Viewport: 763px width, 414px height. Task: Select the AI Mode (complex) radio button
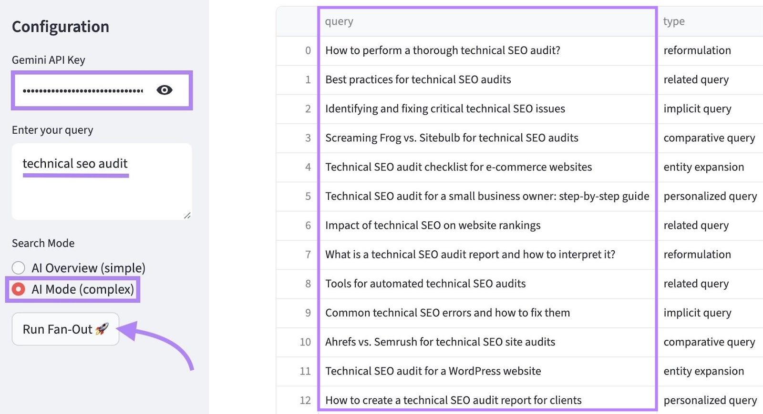(x=19, y=289)
